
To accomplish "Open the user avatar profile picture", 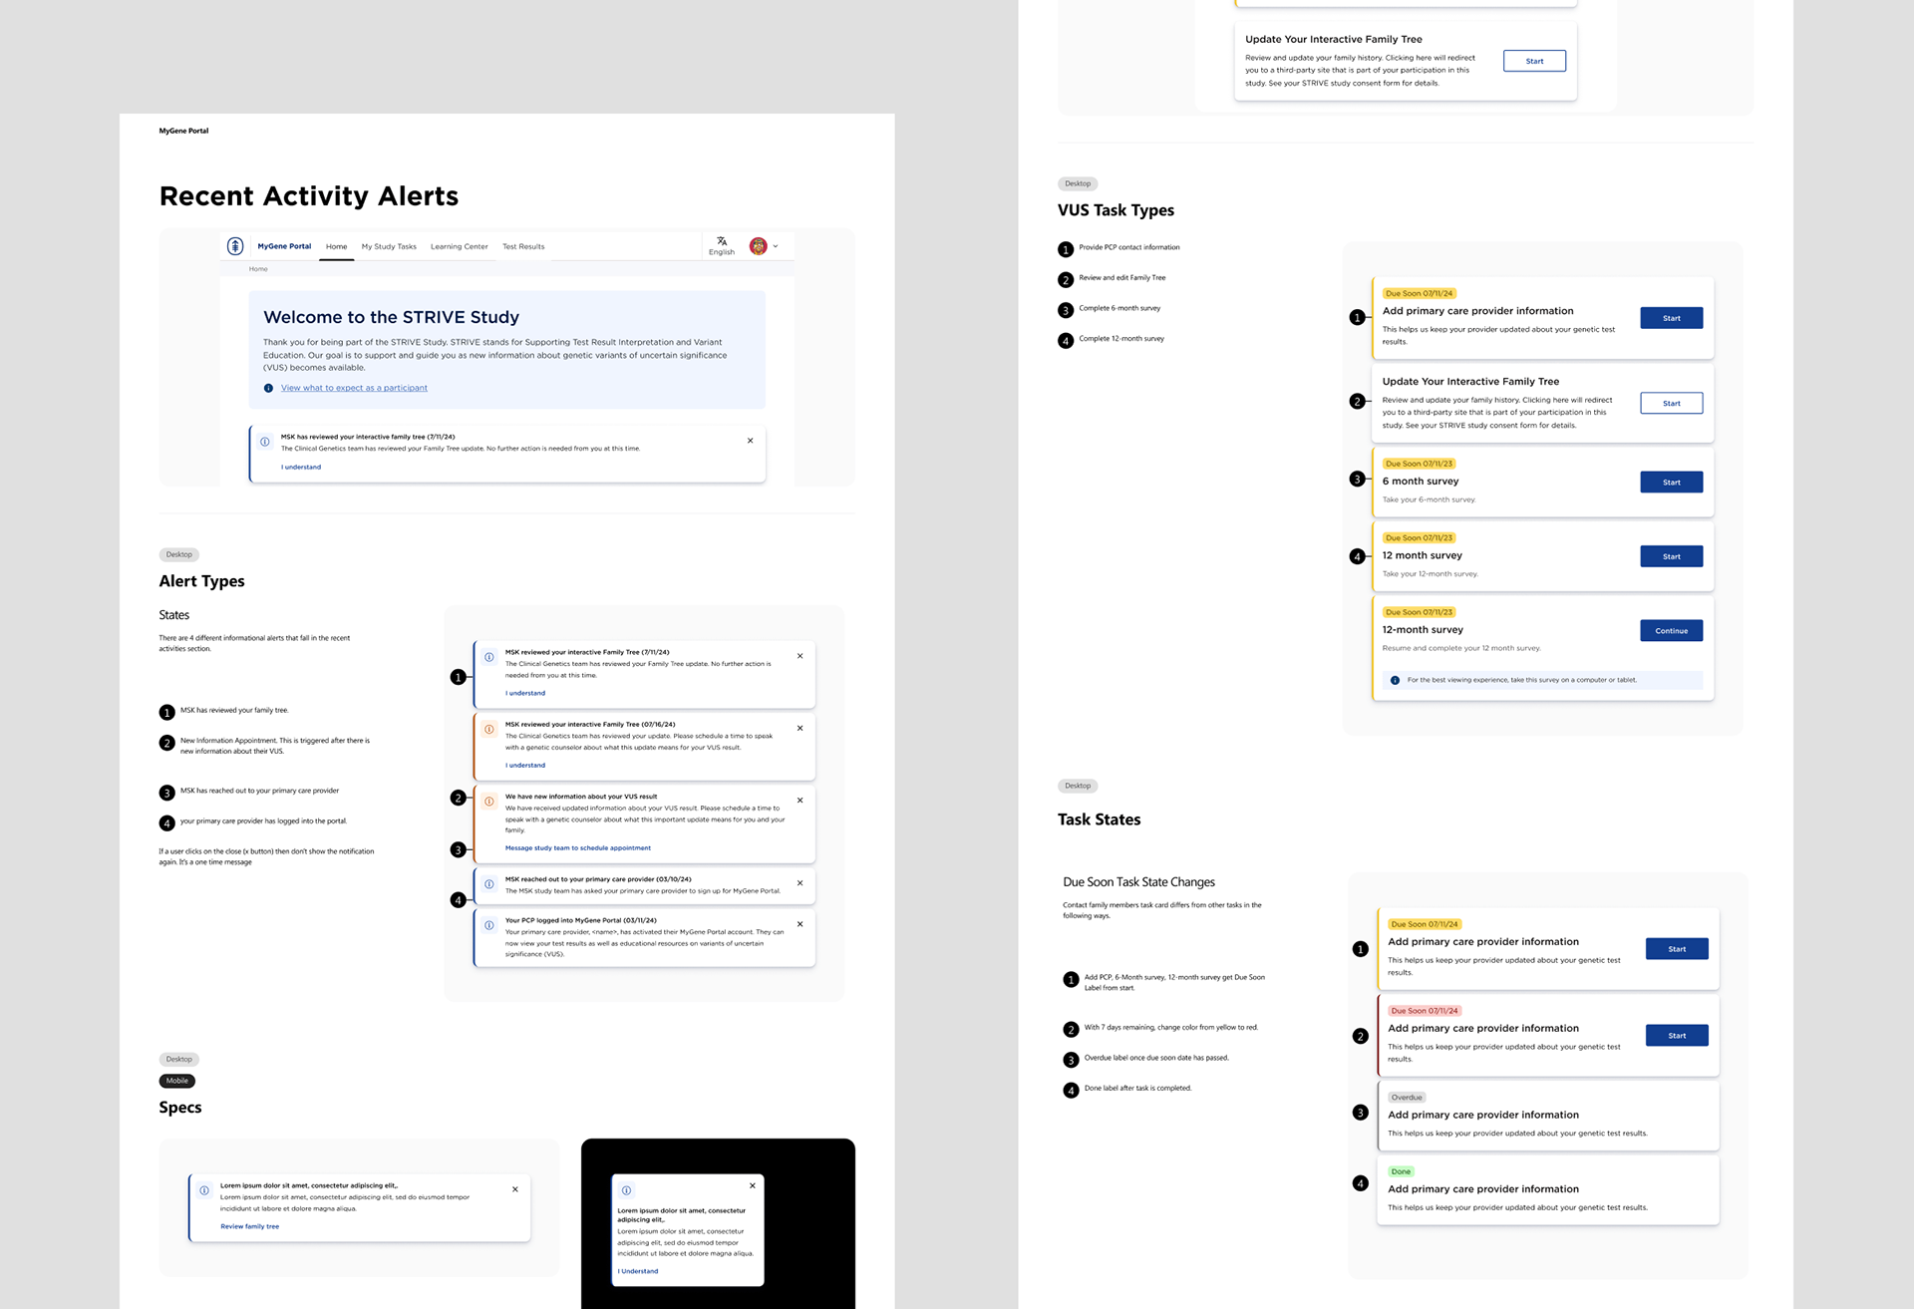I will 758,246.
